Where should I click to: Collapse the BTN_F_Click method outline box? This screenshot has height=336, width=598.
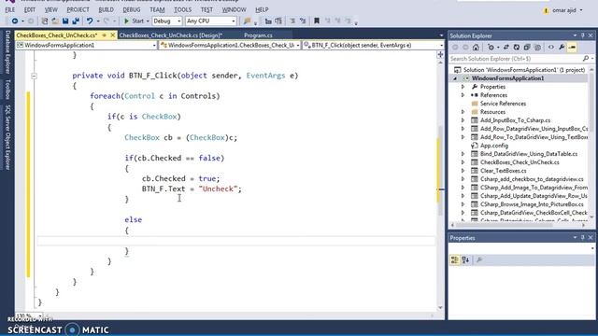(34, 76)
